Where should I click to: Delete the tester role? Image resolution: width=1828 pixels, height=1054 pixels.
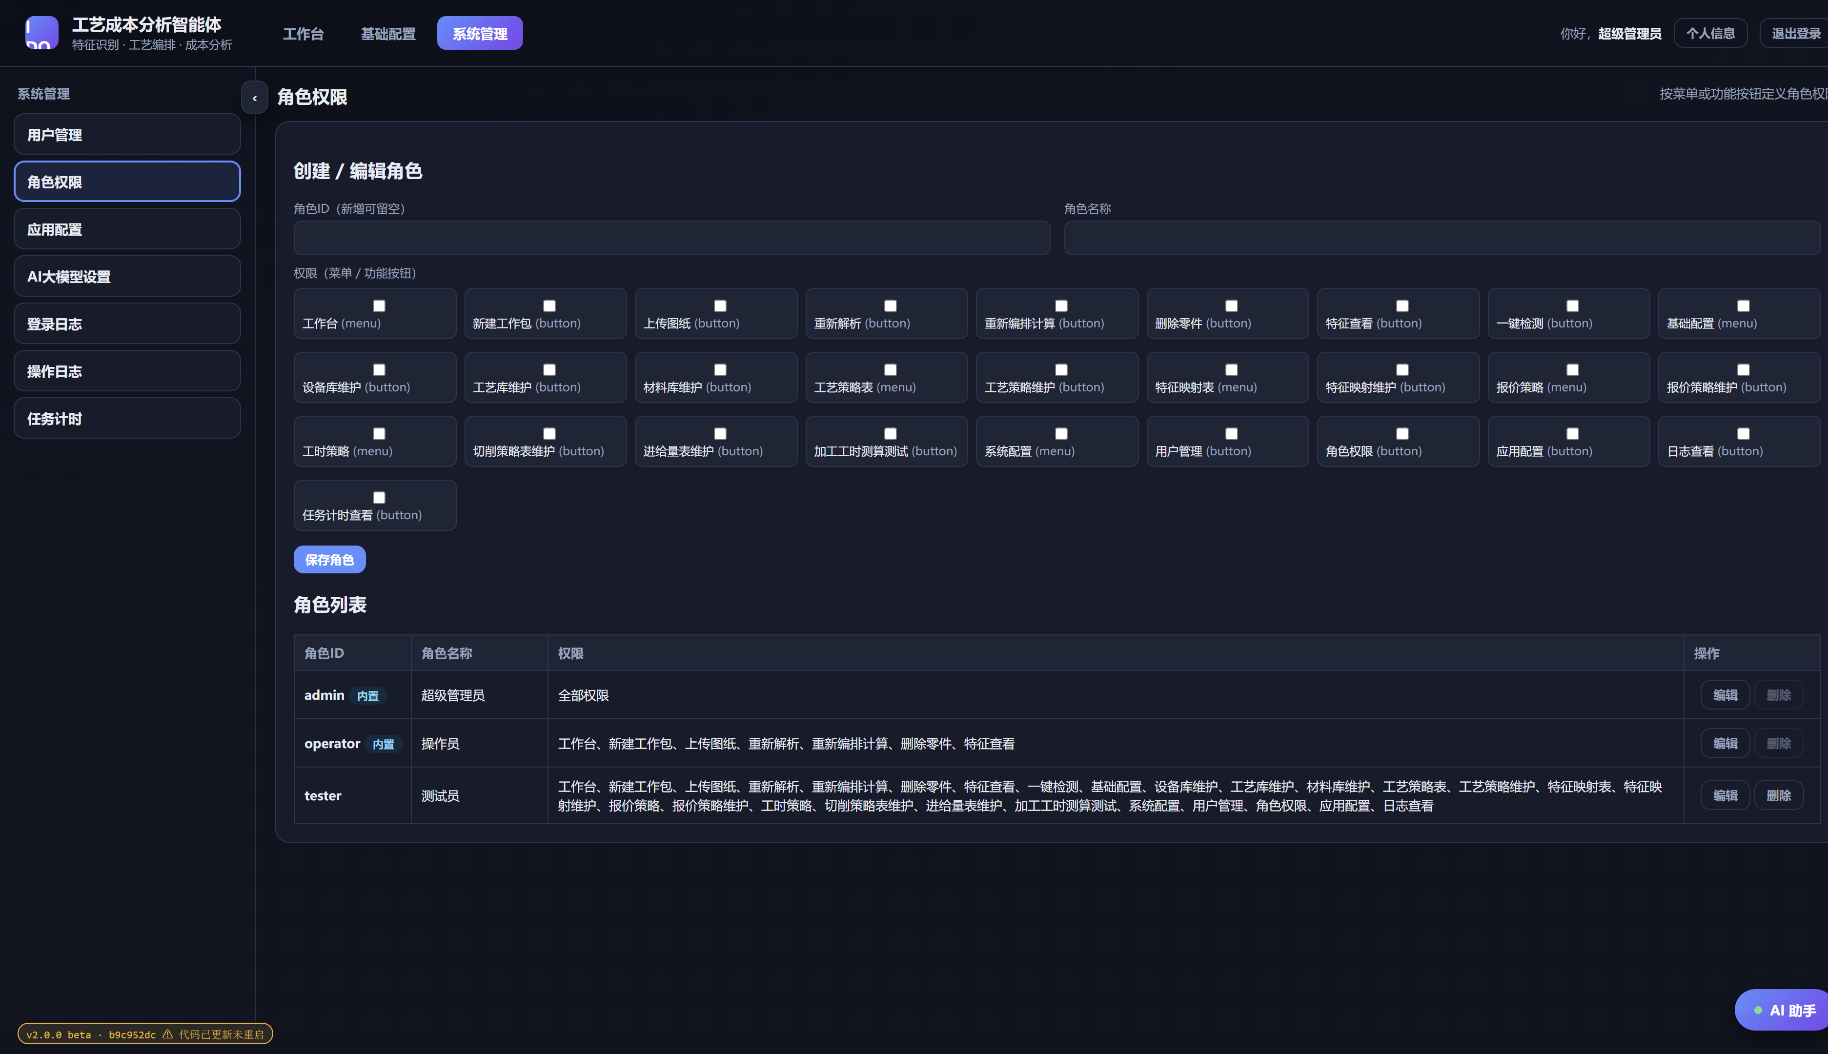[1778, 795]
